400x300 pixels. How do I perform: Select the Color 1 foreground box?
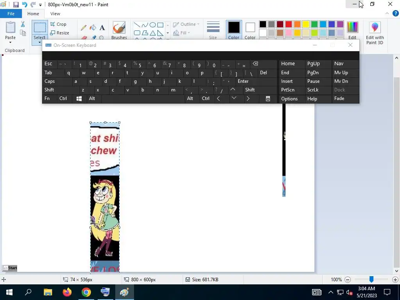[x=234, y=30]
